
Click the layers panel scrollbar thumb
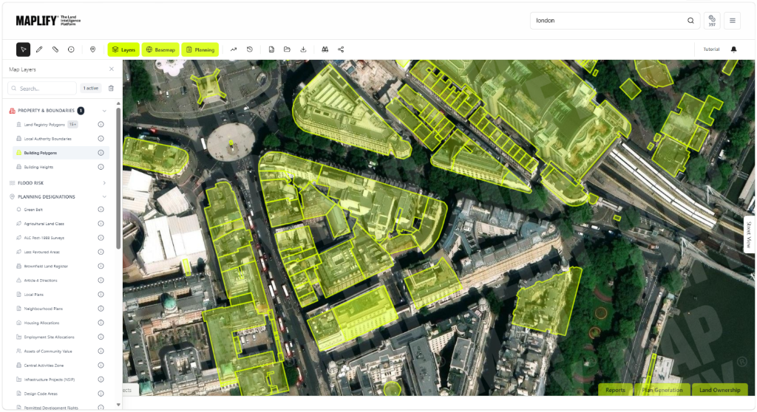[x=118, y=179]
